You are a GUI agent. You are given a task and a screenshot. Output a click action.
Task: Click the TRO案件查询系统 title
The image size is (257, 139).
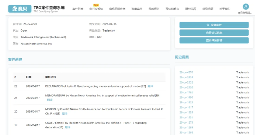[x=49, y=7]
